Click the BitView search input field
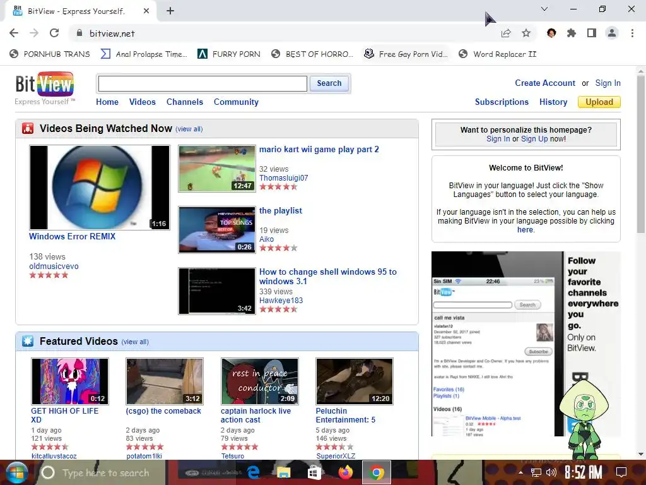Image resolution: width=646 pixels, height=485 pixels. point(203,84)
